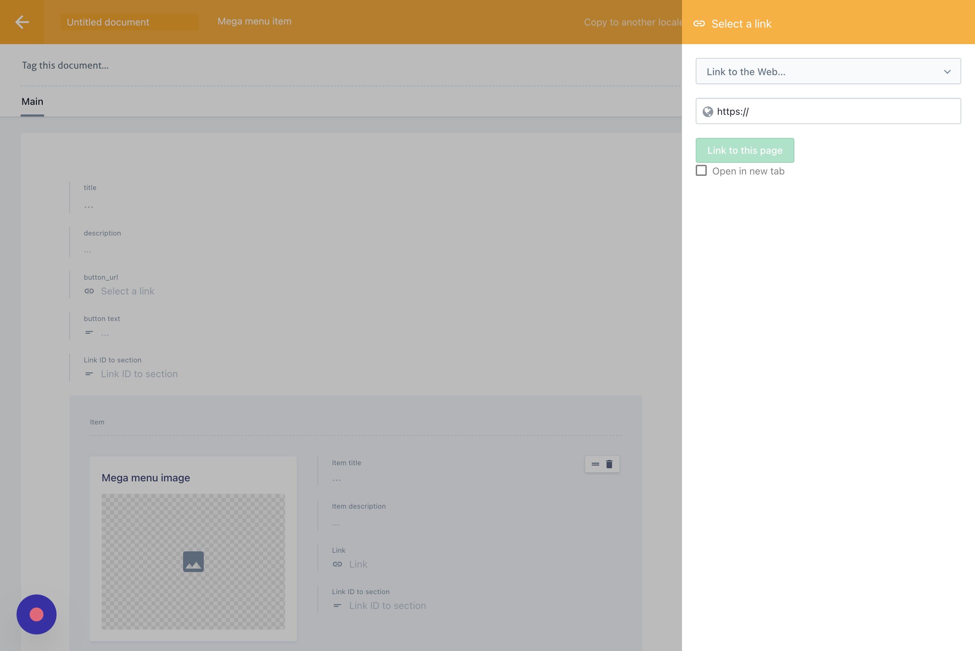
Task: Click the Untitled document title field
Action: coord(129,22)
